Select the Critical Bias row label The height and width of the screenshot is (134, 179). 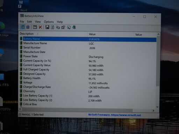click(x=30, y=104)
